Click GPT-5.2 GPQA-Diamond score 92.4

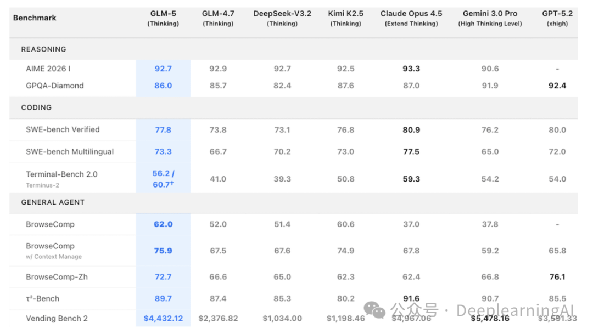coord(557,86)
